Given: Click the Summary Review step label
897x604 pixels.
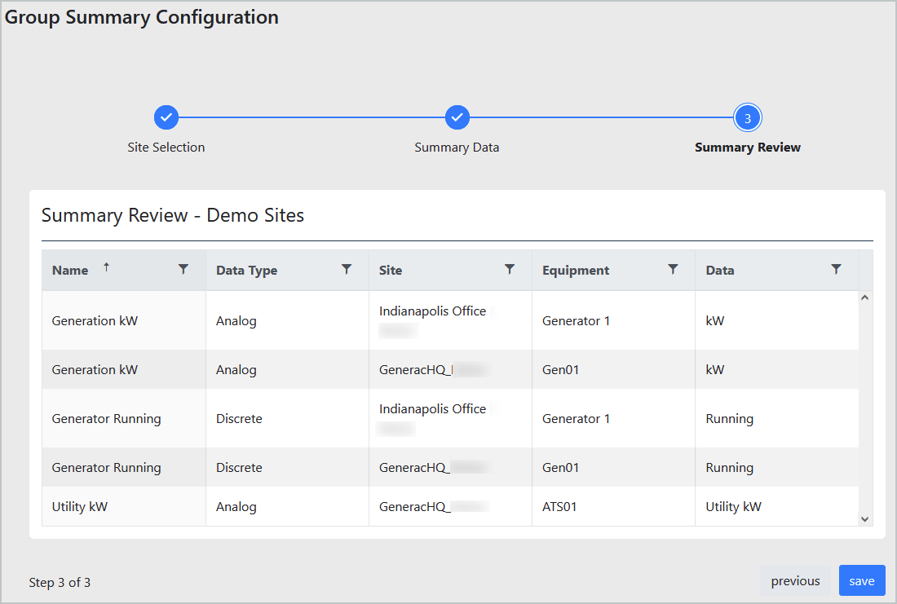Looking at the screenshot, I should pyautogui.click(x=748, y=148).
